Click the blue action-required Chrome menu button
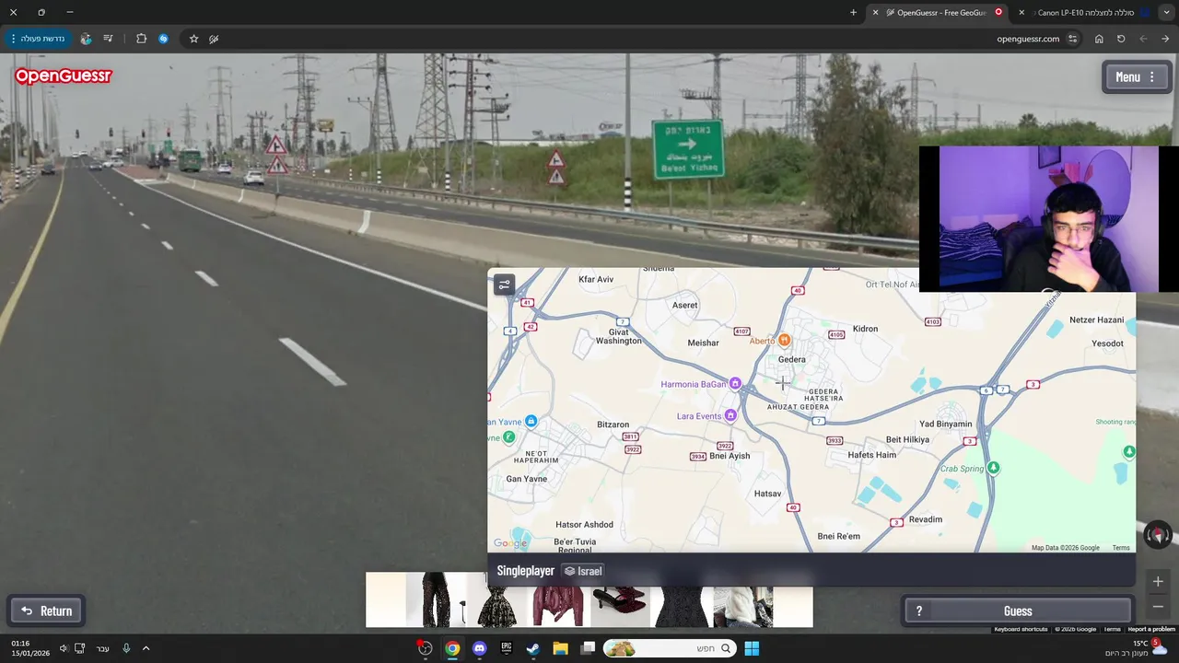 37,39
